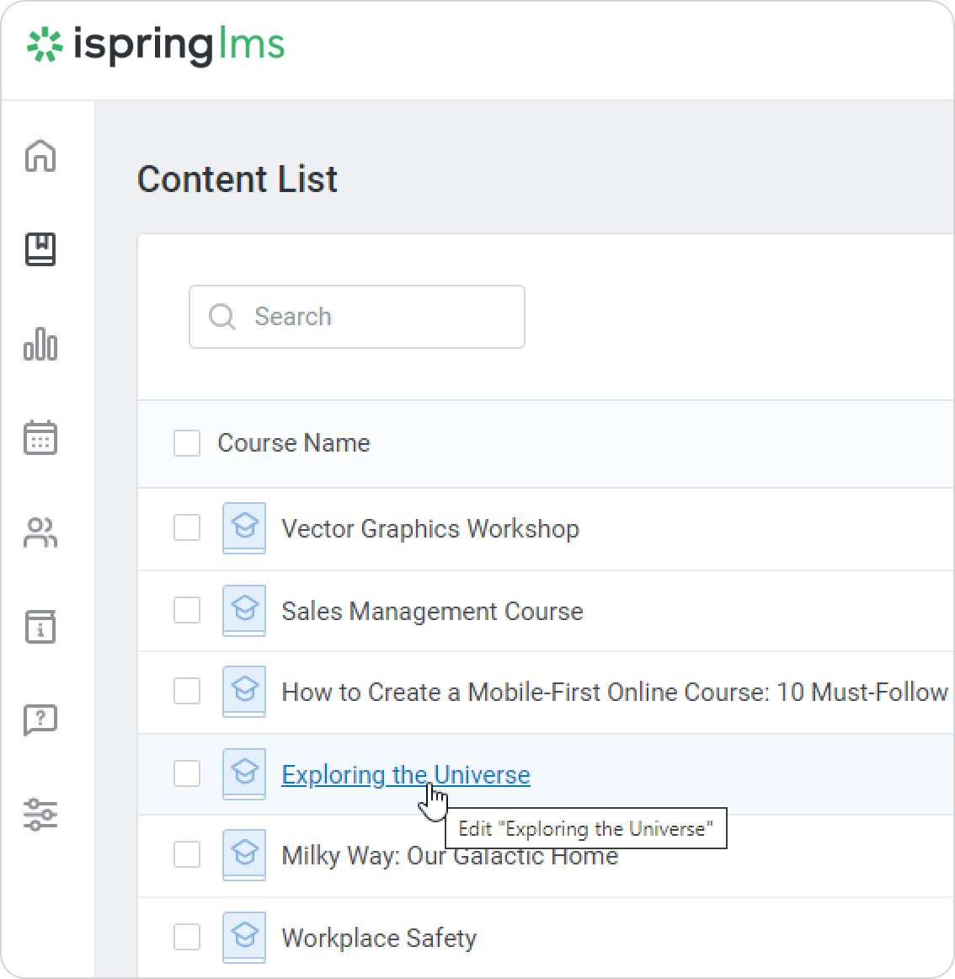Click the iSpring LMS logo

click(x=156, y=45)
